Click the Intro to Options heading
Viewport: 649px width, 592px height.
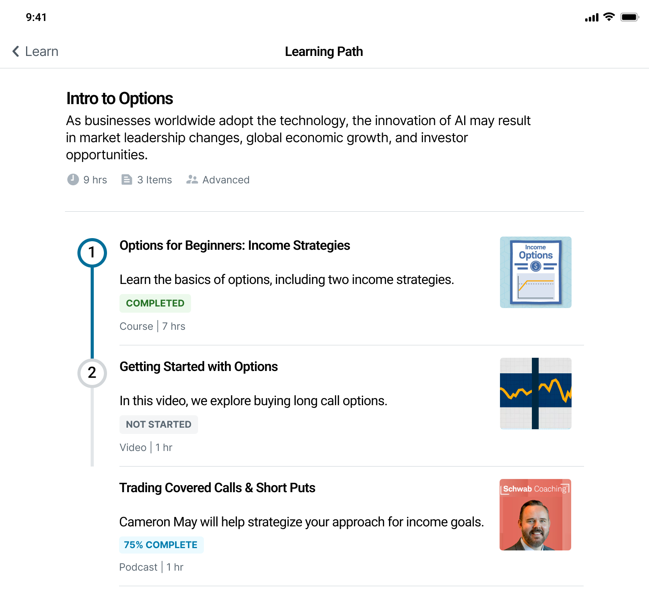(119, 98)
